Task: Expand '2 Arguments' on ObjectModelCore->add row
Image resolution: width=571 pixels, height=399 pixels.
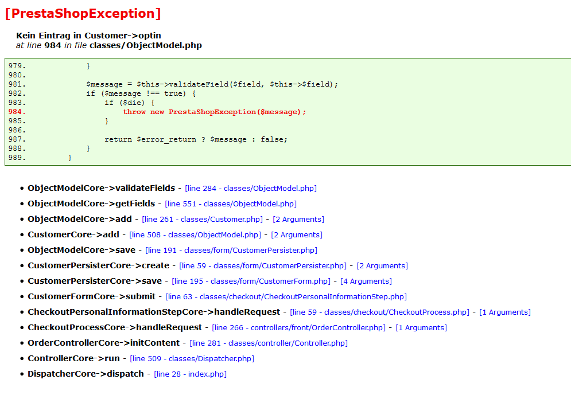Action: tap(298, 220)
